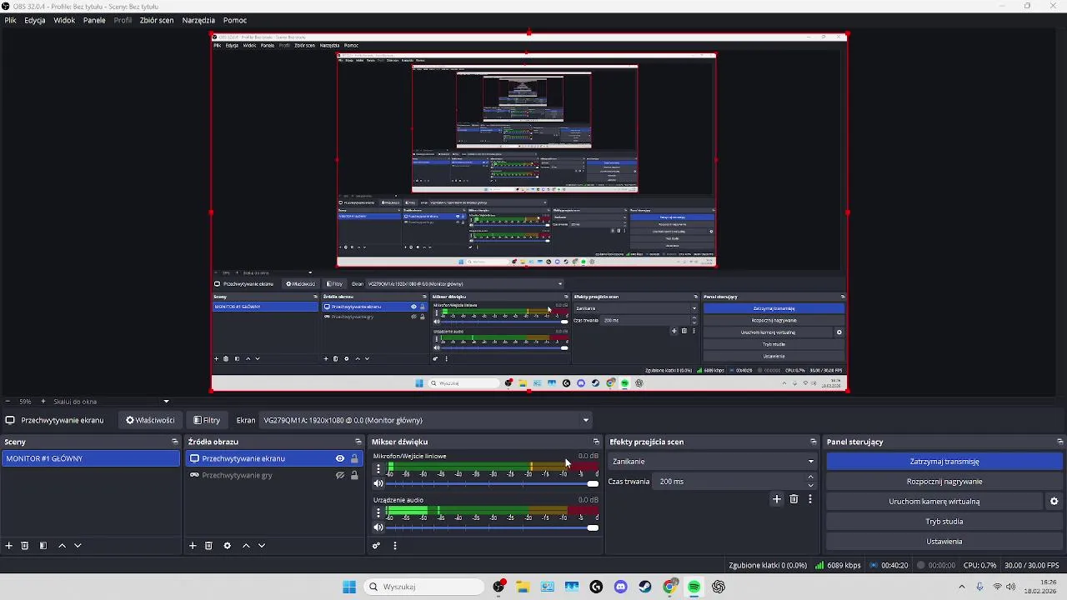Open the Panele menu
The width and height of the screenshot is (1067, 600).
tap(94, 20)
